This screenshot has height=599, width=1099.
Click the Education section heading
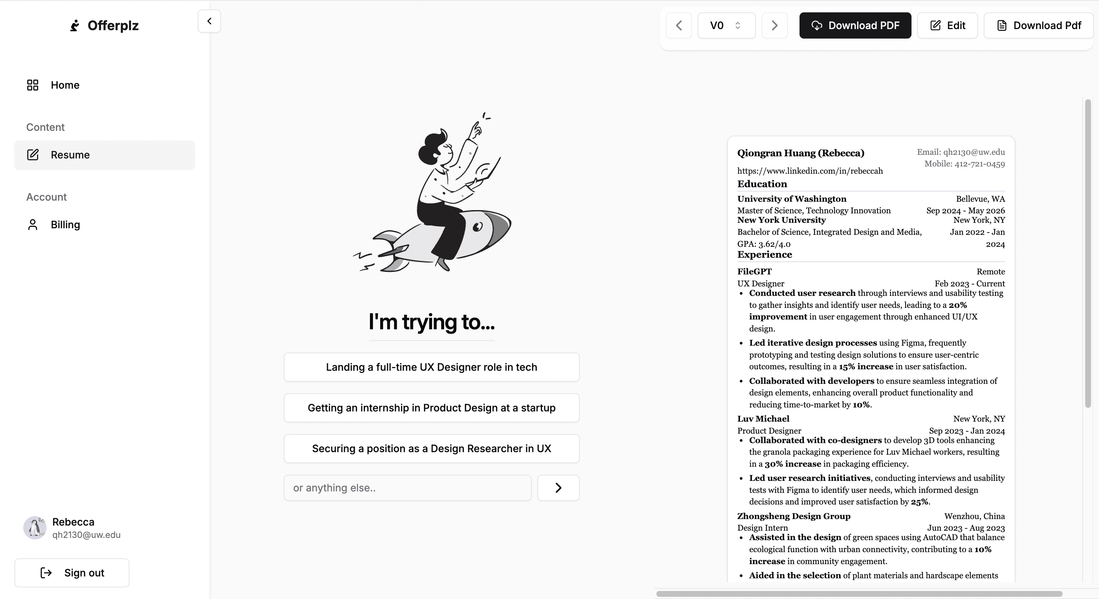pos(762,184)
